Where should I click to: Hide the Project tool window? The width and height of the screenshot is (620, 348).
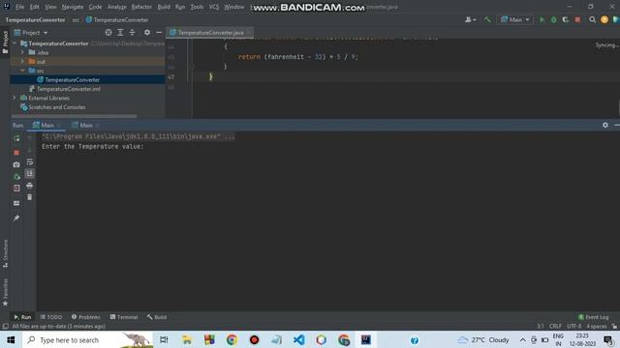click(x=159, y=32)
